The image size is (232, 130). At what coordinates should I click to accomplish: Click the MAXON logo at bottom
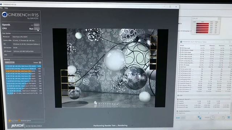pyautogui.click(x=17, y=126)
